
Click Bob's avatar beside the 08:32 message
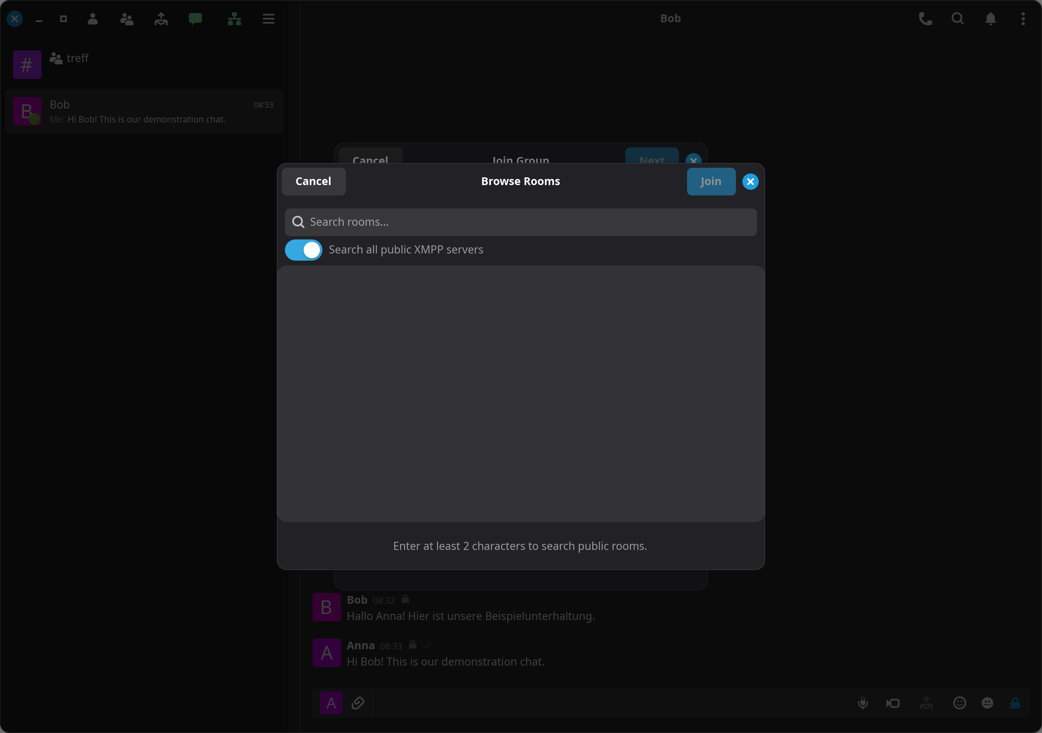[326, 607]
